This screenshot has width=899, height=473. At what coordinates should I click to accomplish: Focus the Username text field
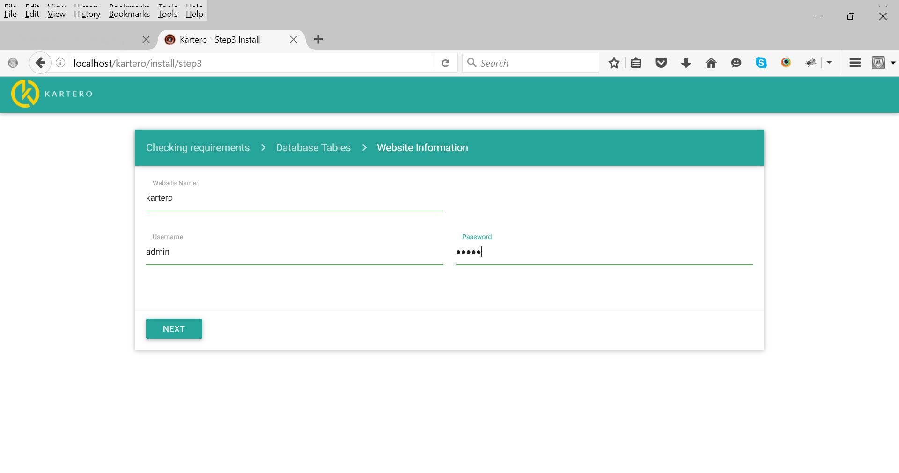pos(294,252)
